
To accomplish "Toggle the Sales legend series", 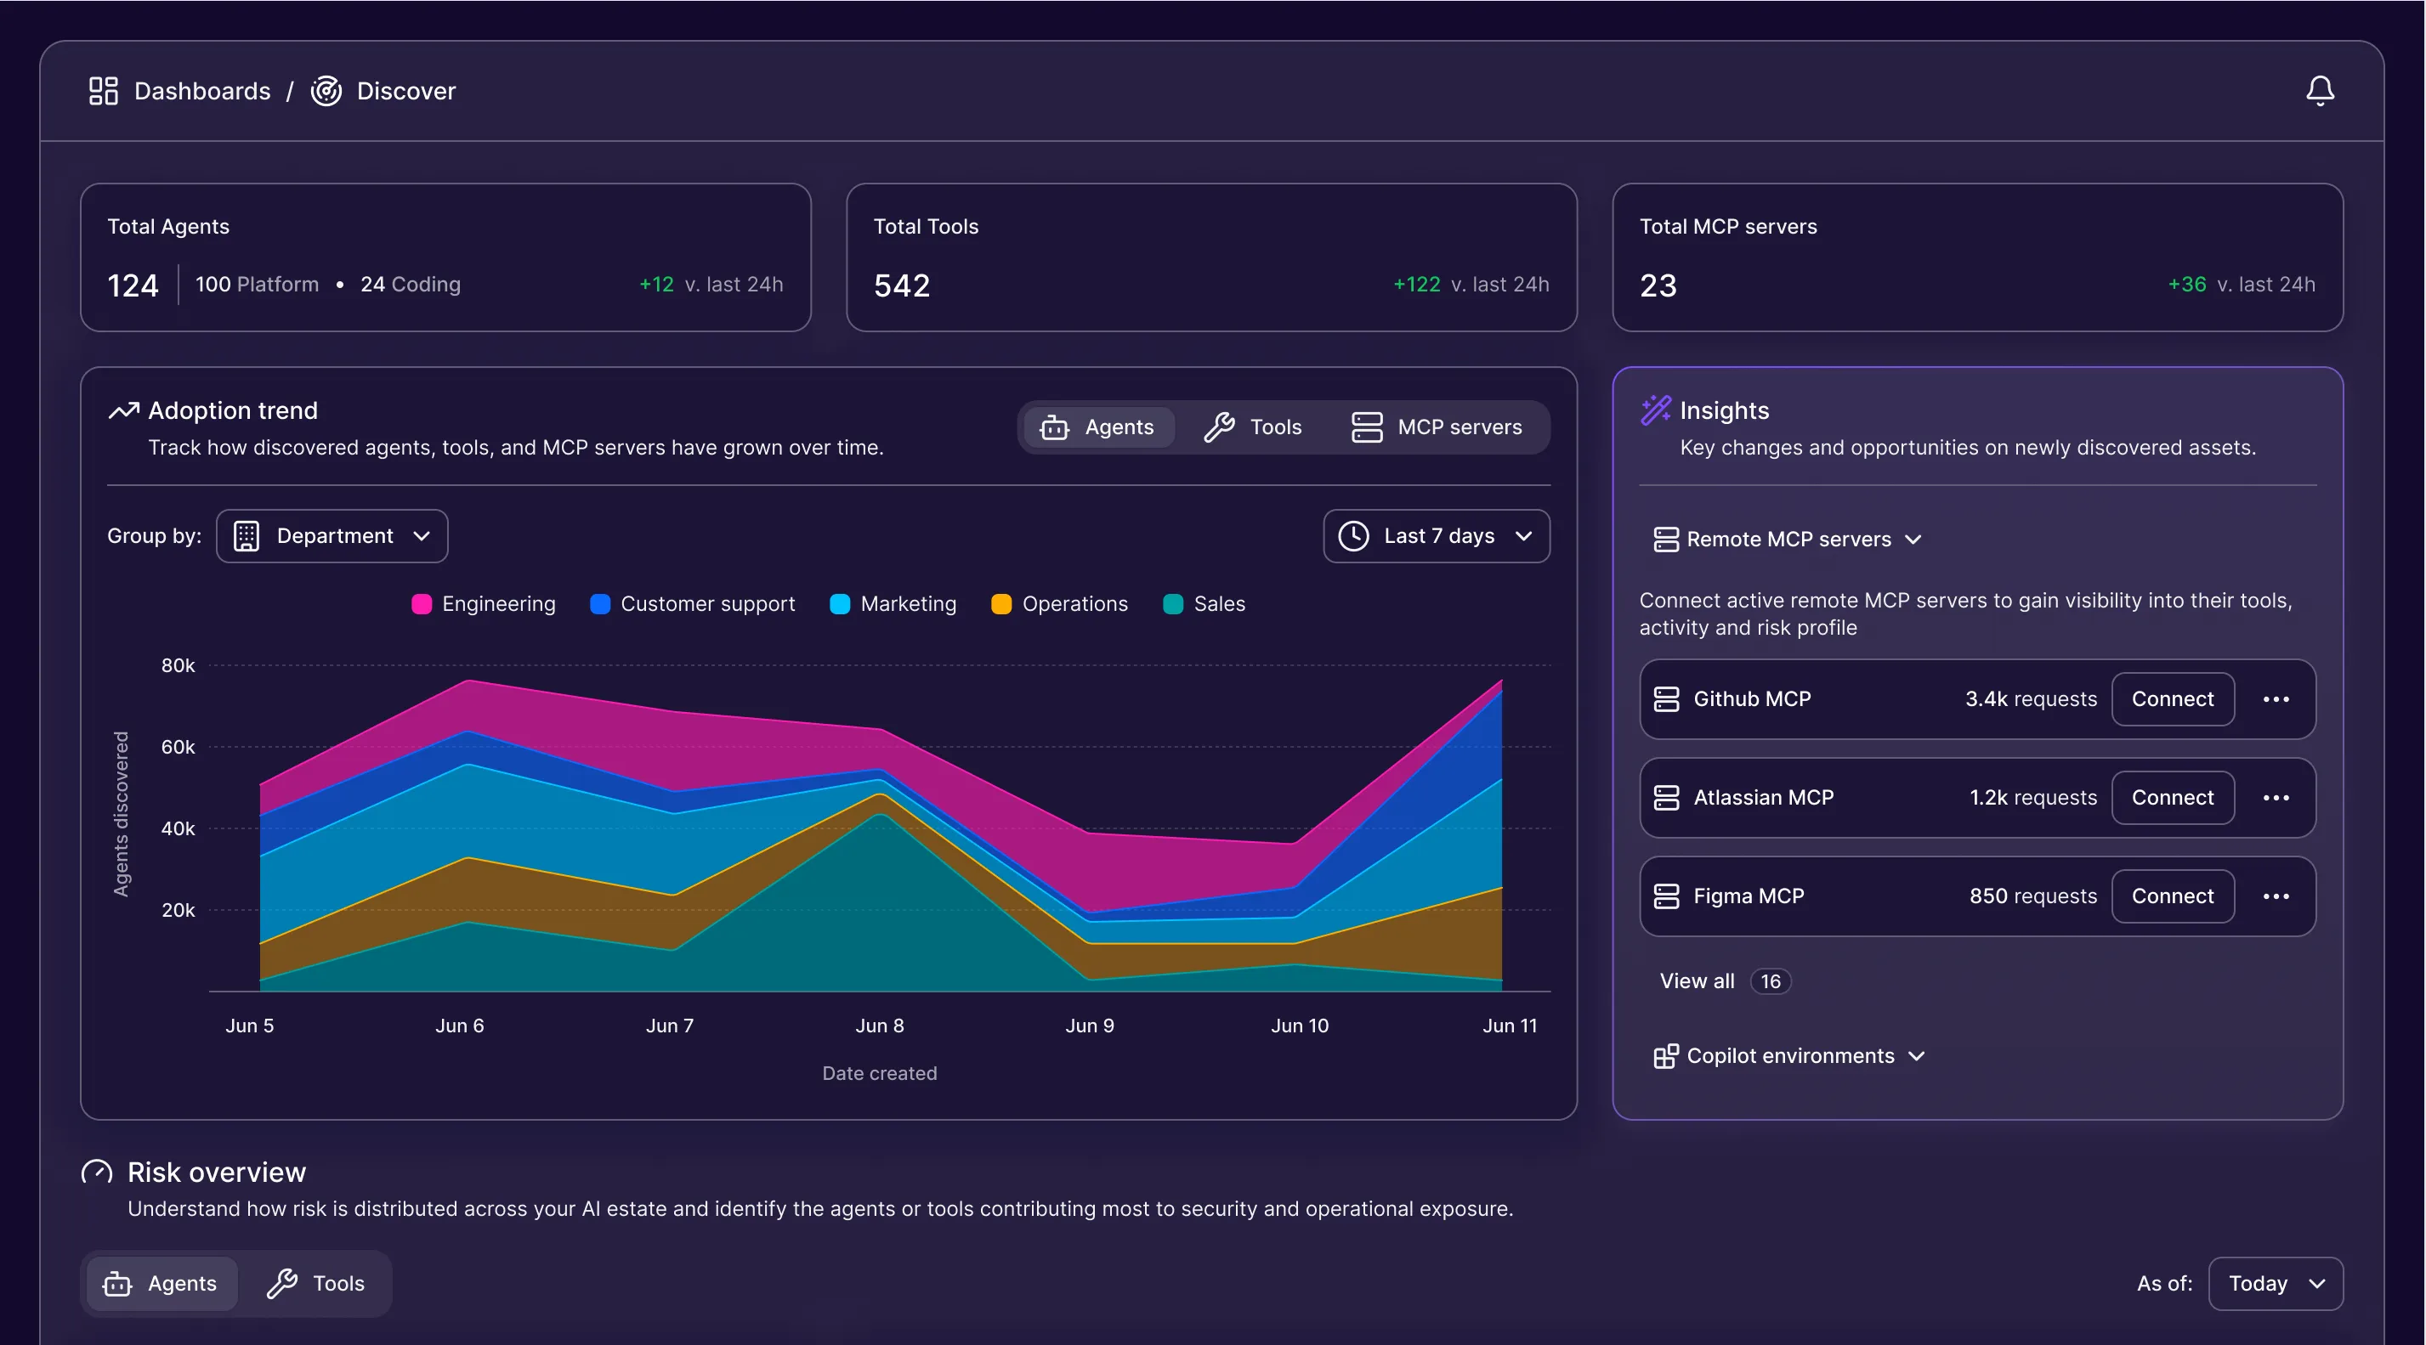I will pos(1204,603).
